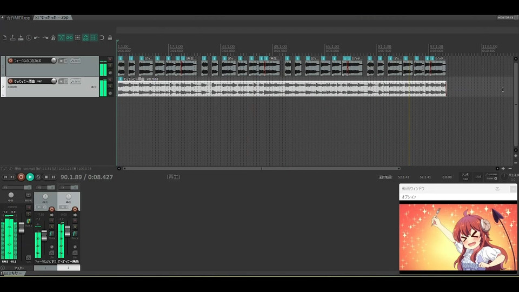Image resolution: width=519 pixels, height=292 pixels.
Task: Arm record on track 1 panel
Action: pos(10,61)
